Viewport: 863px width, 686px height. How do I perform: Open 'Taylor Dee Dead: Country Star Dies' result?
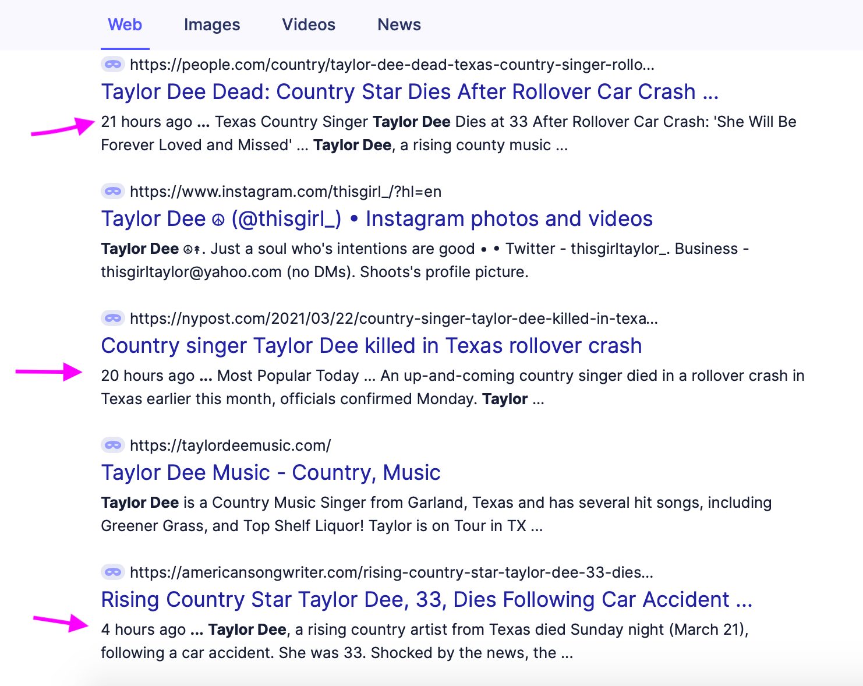point(410,92)
